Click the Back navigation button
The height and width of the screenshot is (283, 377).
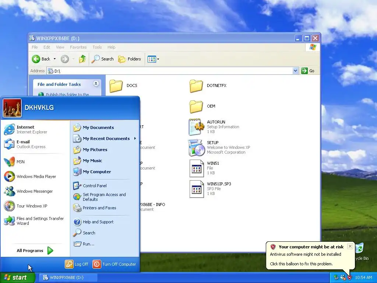tap(41, 59)
